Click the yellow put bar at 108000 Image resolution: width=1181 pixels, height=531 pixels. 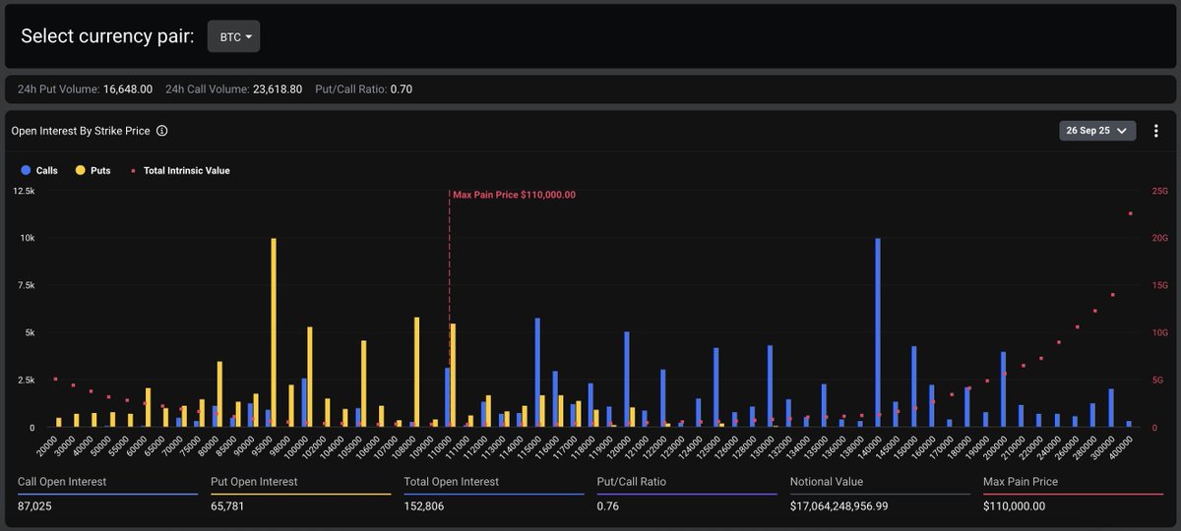tap(417, 372)
